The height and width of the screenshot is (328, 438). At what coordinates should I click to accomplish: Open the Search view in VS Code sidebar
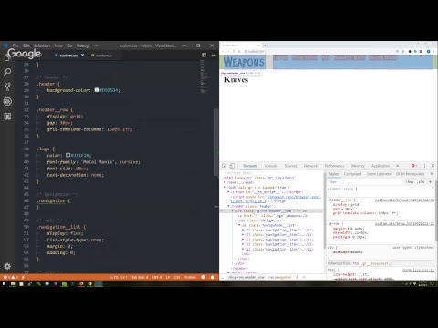click(7, 72)
